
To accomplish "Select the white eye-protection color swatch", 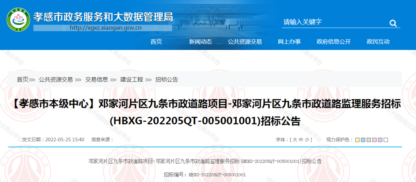I will pyautogui.click(x=386, y=140).
